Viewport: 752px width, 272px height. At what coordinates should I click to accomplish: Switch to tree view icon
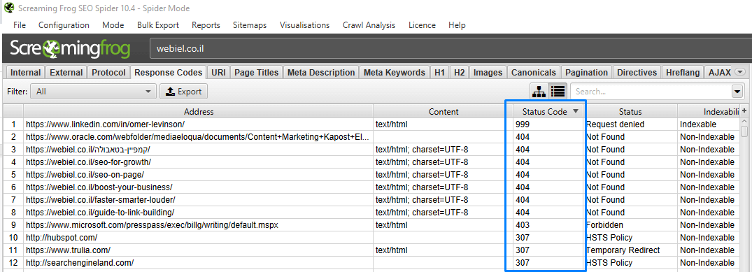point(539,91)
